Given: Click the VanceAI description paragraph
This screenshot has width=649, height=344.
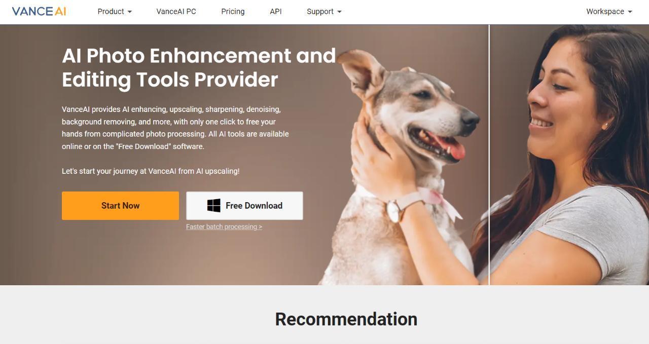Looking at the screenshot, I should [x=175, y=128].
